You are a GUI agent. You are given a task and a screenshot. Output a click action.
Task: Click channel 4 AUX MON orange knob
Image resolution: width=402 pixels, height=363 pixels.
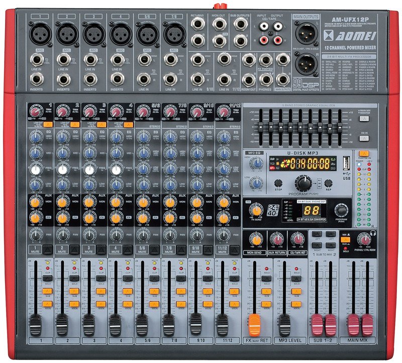[x=117, y=202]
